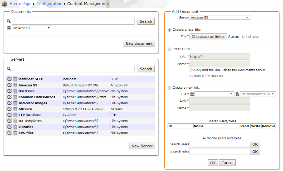Screen dimensions: 283x171
Task: Open Custom HTTP Headers link
Action: click(206, 76)
